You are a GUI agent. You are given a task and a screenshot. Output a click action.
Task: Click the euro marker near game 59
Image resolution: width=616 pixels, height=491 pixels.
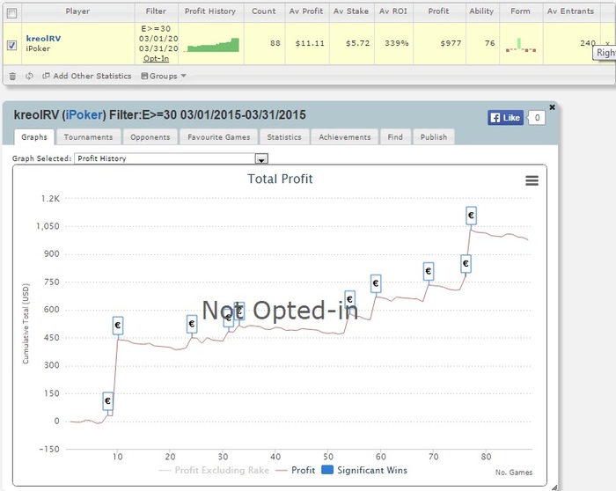click(x=376, y=283)
